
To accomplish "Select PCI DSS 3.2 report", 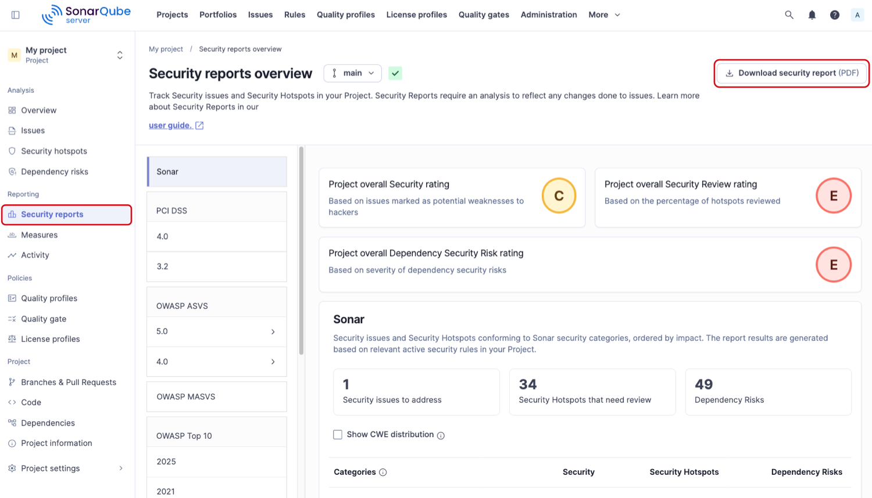I will pos(217,267).
